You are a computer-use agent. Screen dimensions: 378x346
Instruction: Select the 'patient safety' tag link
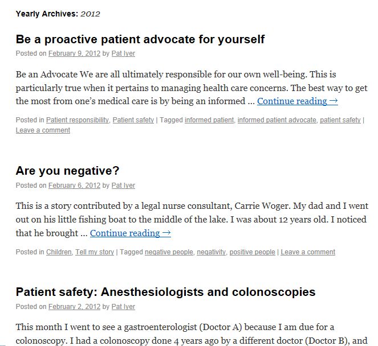[340, 120]
